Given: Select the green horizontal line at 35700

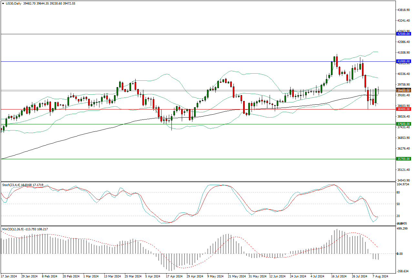Looking at the screenshot, I should [x=194, y=159].
